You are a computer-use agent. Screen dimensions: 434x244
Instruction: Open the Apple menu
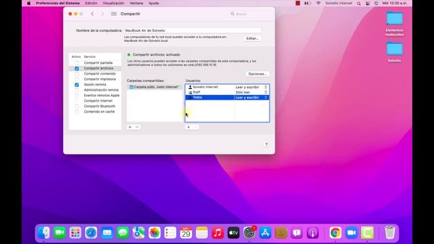(x=28, y=3)
